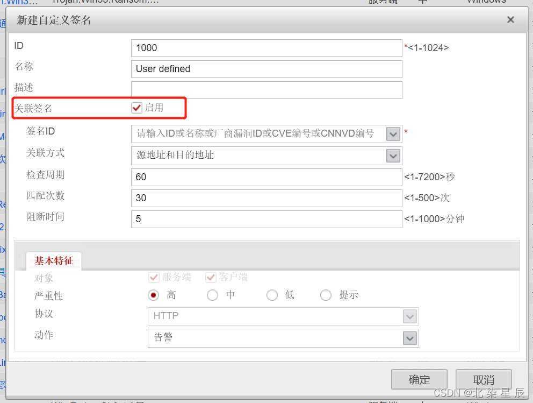
Task: Select the 高 severity radio button
Action: 153,295
